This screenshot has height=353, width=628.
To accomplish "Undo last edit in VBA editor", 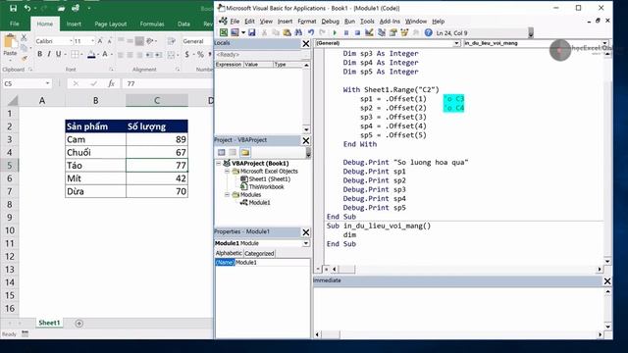I will (311, 32).
